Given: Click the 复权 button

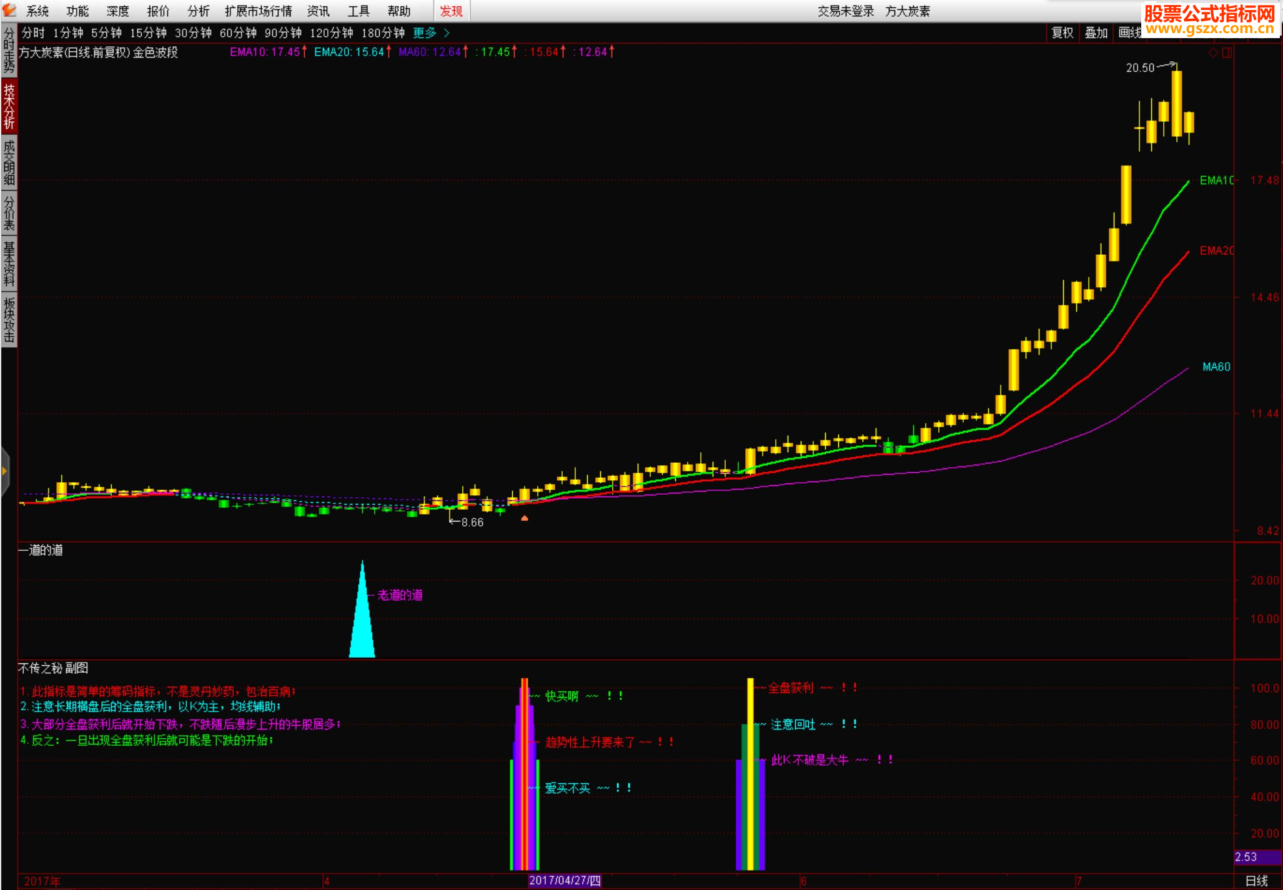Looking at the screenshot, I should 1062,32.
